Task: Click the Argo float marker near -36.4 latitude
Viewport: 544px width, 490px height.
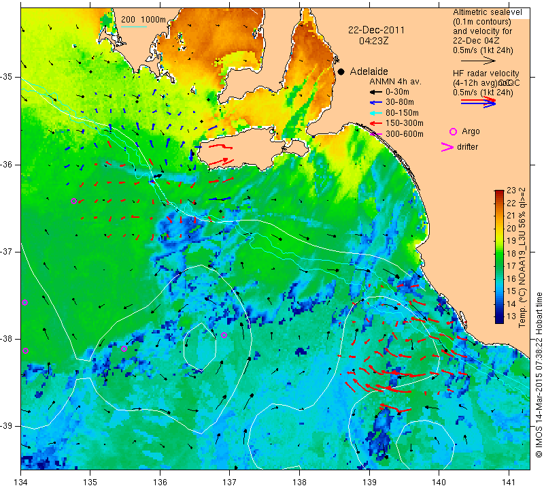Action: [73, 201]
